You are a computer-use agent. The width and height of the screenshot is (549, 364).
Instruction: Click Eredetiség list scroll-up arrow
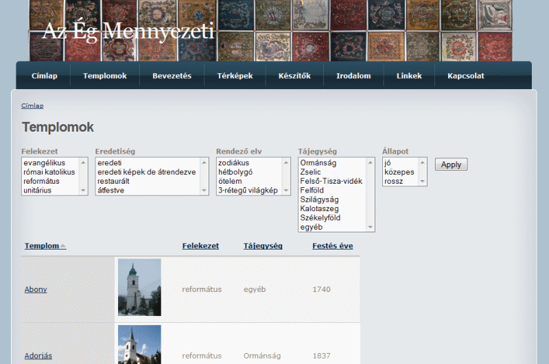(x=204, y=162)
